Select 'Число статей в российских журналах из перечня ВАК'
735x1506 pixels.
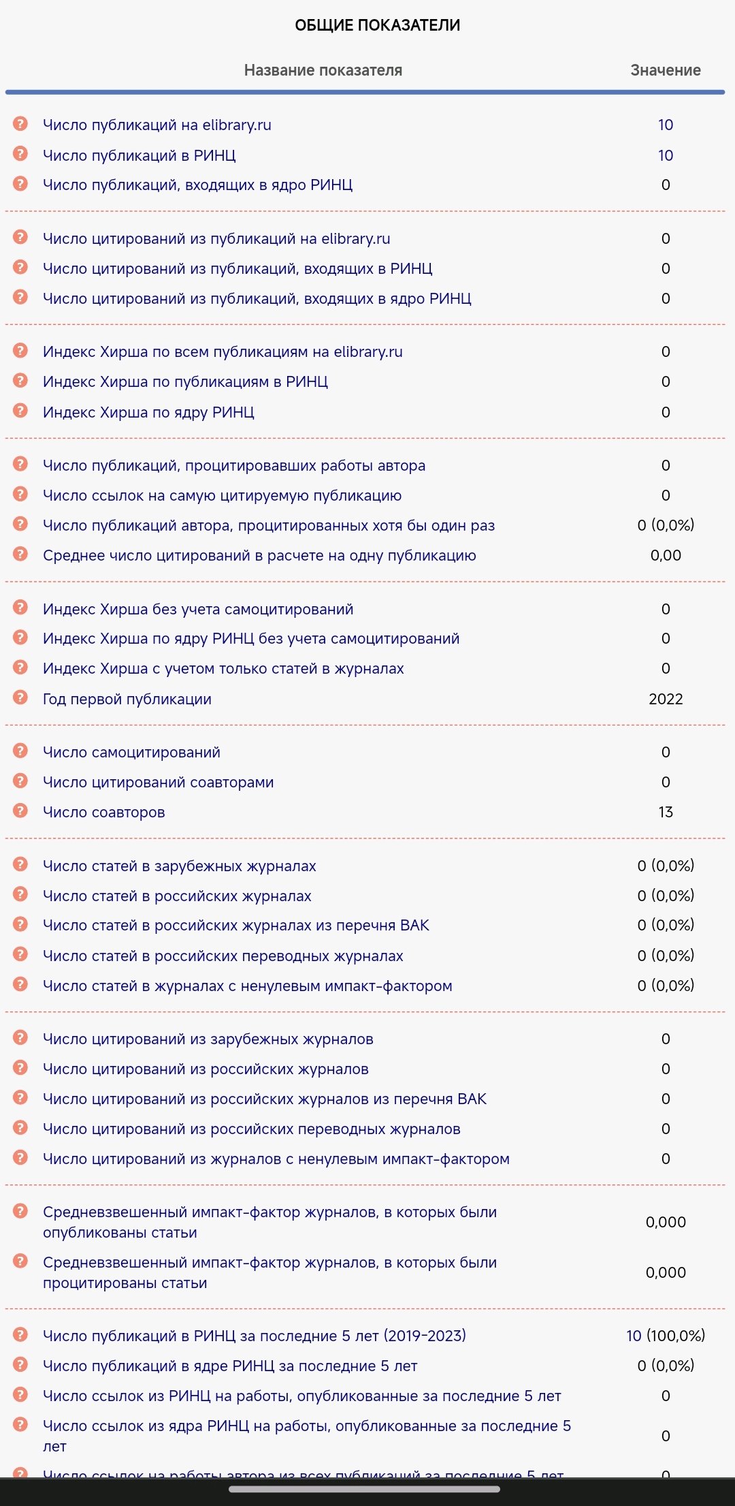tap(236, 925)
